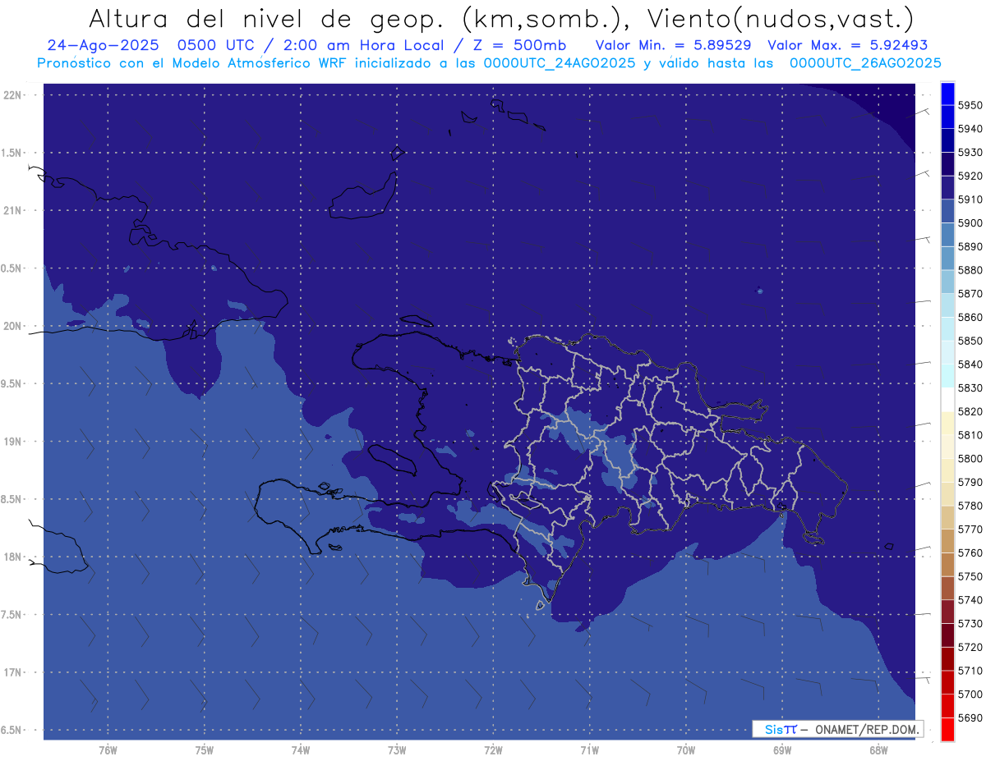Click the legend color swatch between 5760 and 5770

(x=947, y=541)
